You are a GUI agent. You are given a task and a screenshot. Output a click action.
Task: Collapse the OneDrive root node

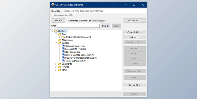[52, 31]
